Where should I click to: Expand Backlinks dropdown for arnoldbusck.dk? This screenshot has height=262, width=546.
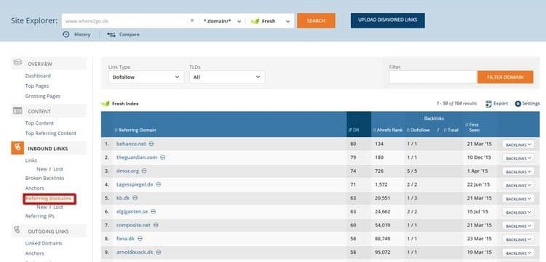tap(518, 253)
